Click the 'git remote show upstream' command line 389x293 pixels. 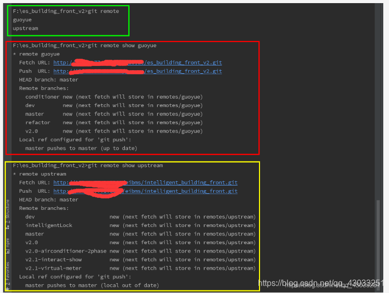pyautogui.click(x=88, y=165)
